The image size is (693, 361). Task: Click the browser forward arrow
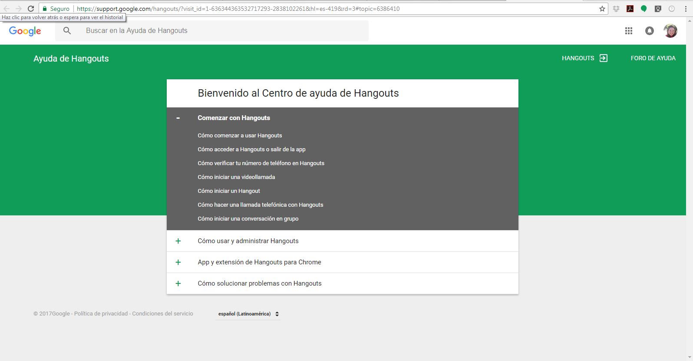point(19,9)
